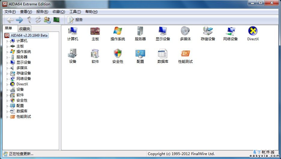Expand the 操作系统 tree node
The height and width of the screenshot is (159, 281).
tap(7, 52)
